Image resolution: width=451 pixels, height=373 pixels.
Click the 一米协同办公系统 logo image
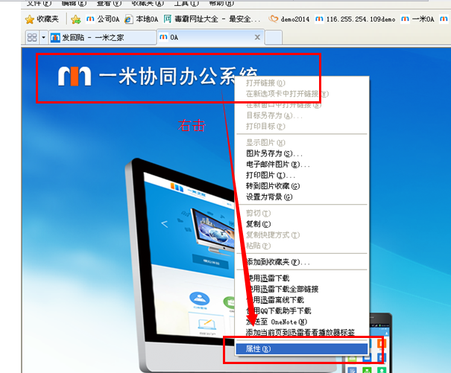coord(157,76)
